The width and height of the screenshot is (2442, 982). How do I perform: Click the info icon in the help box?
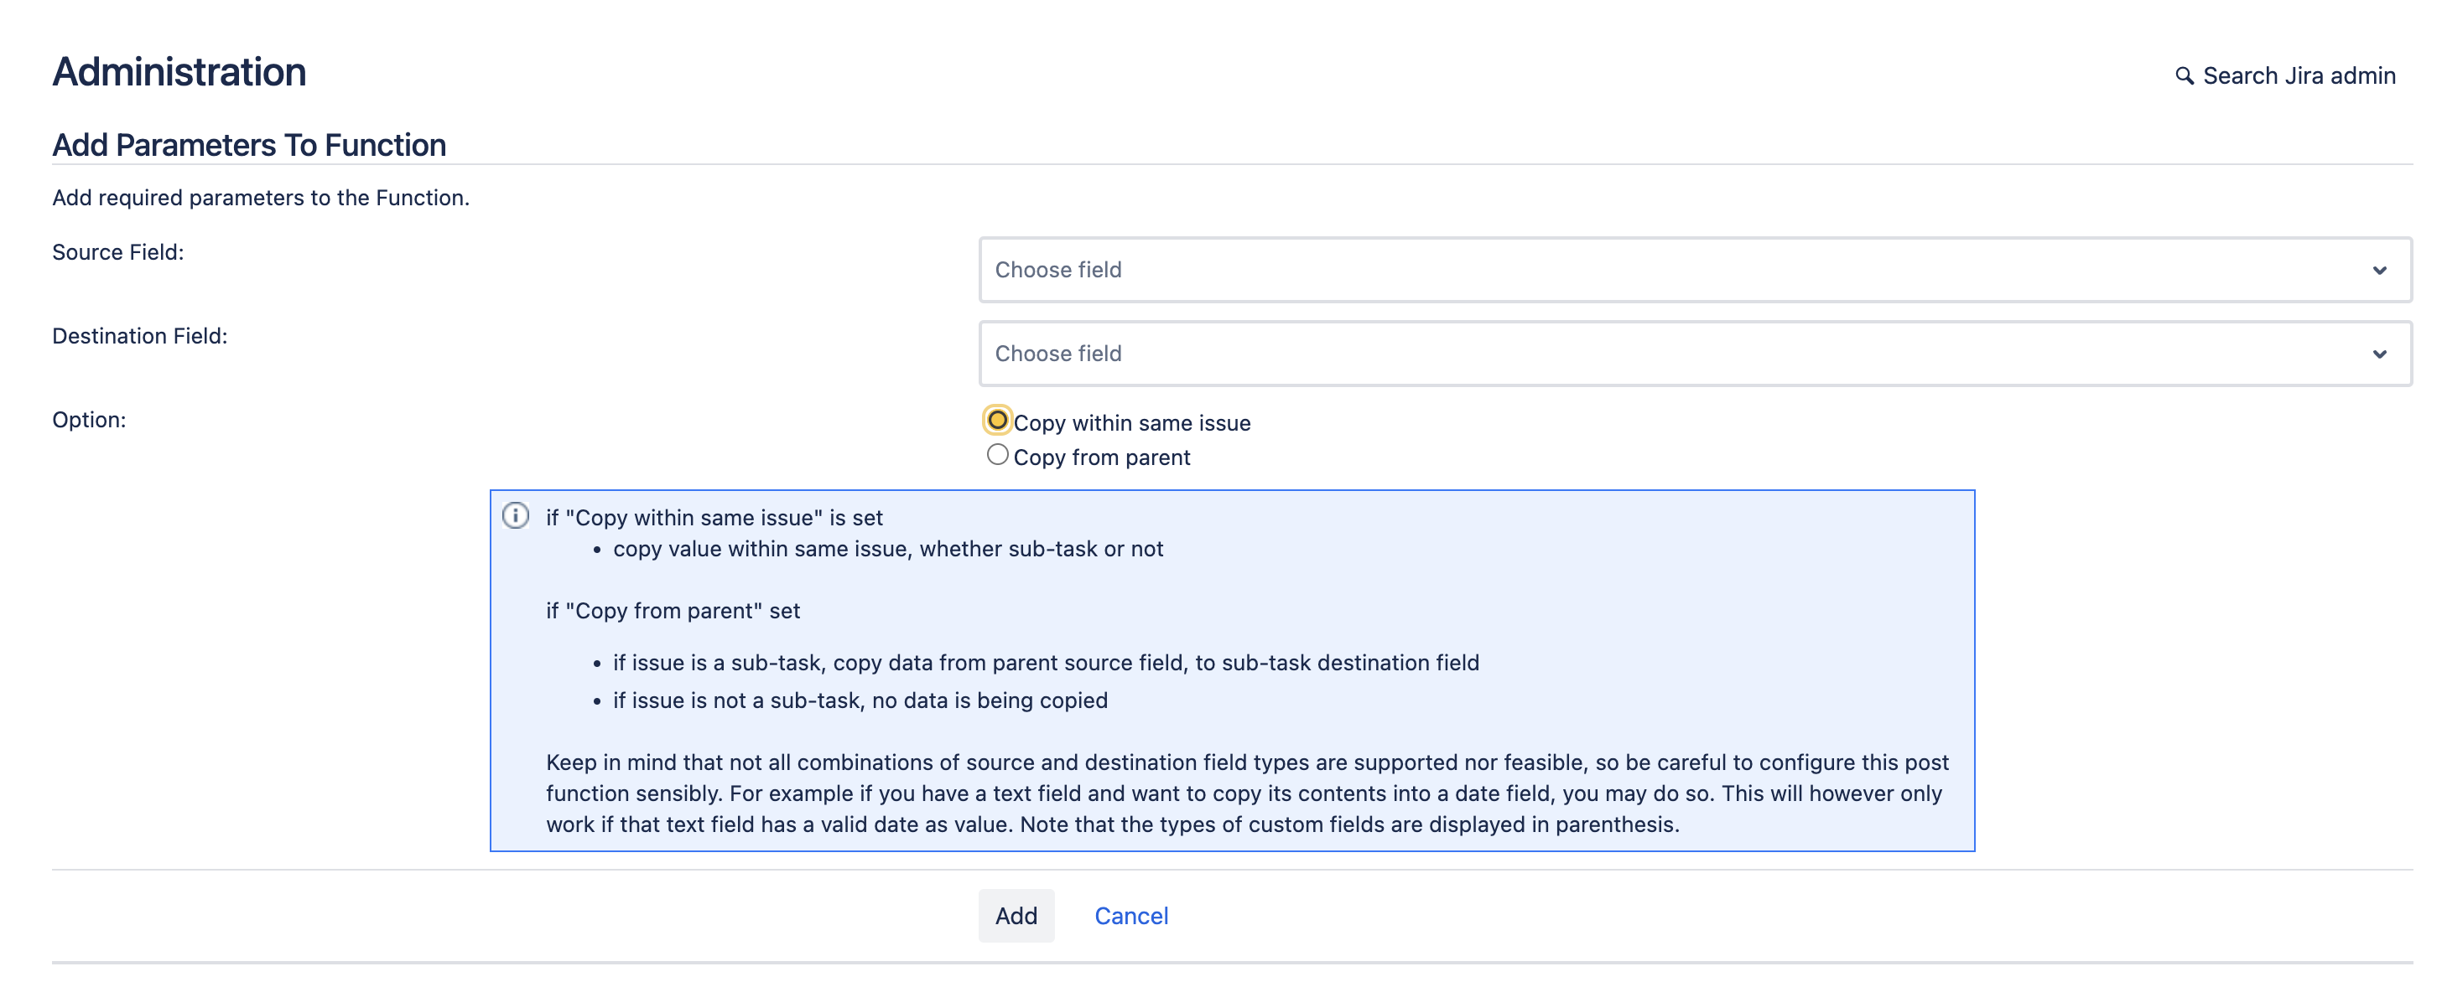click(516, 515)
